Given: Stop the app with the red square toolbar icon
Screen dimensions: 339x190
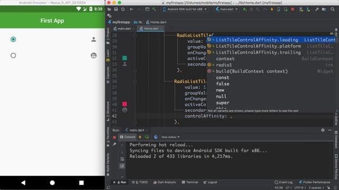Looking at the screenshot, I should tap(292, 9).
